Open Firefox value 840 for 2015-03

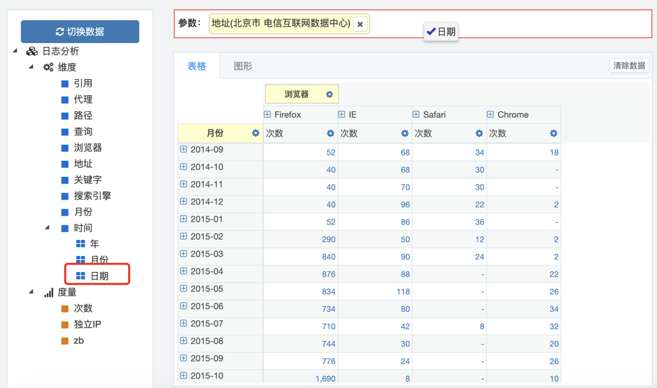(326, 257)
